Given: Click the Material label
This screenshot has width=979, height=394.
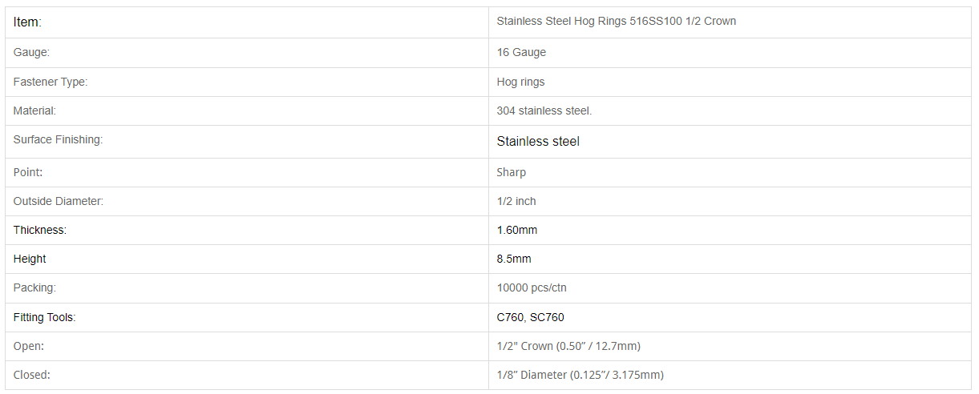Looking at the screenshot, I should [x=34, y=111].
